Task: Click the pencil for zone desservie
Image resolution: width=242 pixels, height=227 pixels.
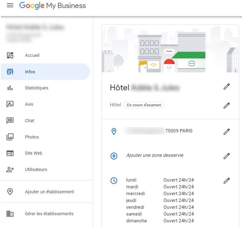Action: [x=227, y=156]
